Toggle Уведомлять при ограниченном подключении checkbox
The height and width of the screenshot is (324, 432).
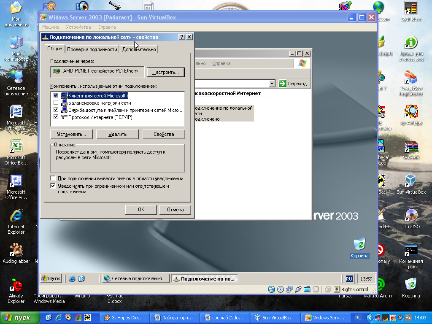[x=53, y=186]
